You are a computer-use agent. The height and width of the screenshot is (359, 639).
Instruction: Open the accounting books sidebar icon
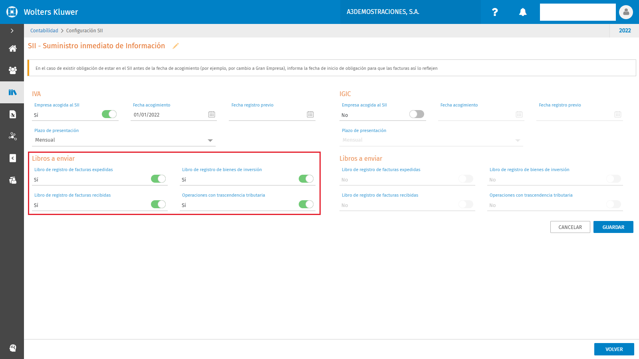13,92
